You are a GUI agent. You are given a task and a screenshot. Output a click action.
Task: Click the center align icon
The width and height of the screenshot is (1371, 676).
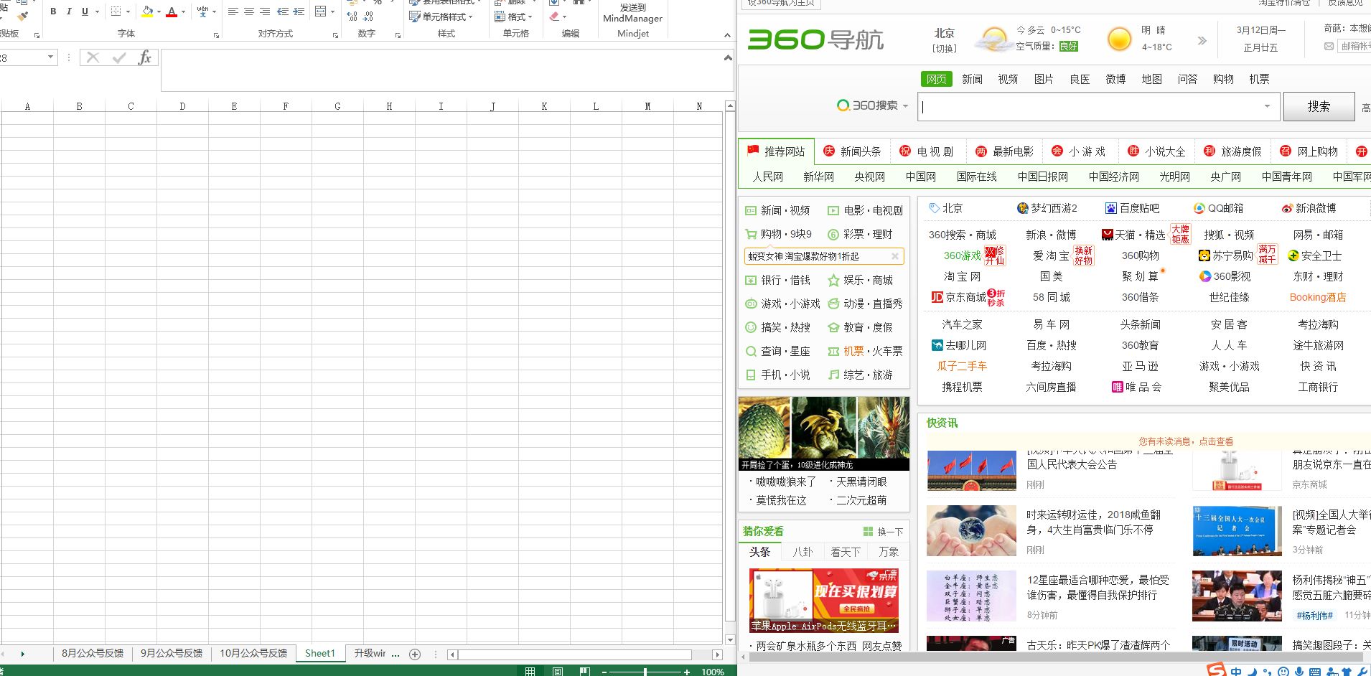point(248,11)
